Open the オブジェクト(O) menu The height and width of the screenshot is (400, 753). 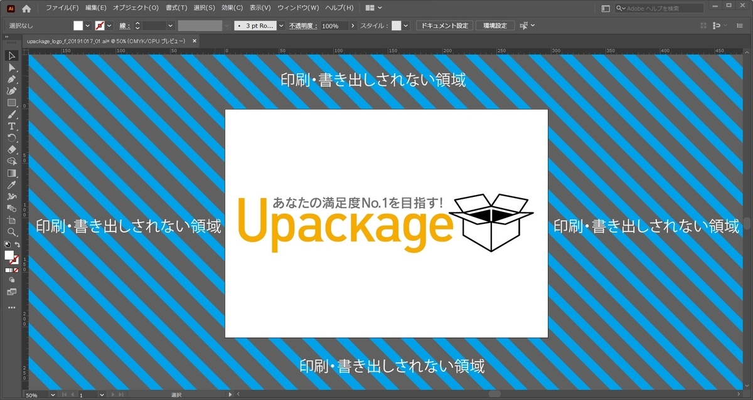tap(136, 8)
